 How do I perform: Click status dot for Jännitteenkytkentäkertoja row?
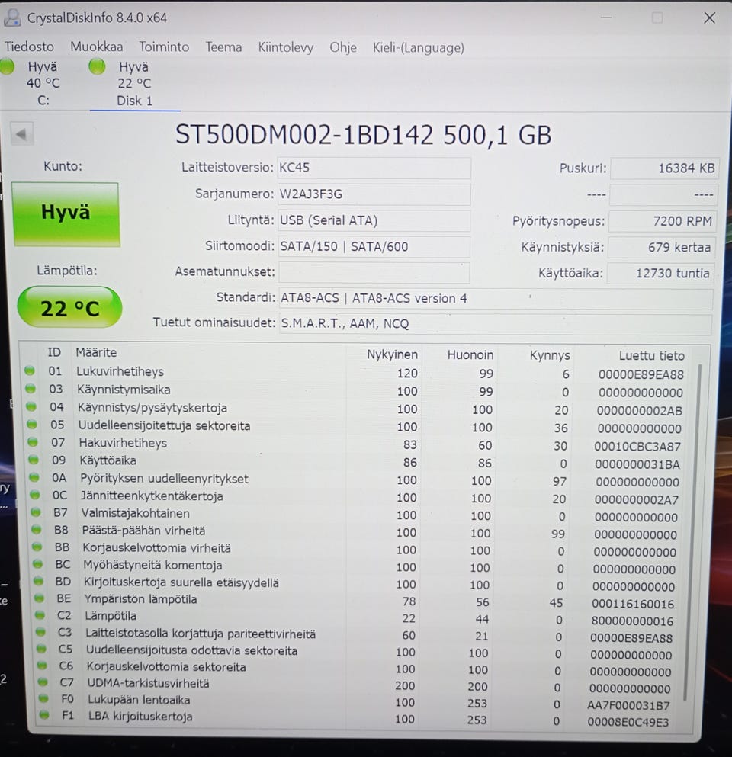(35, 495)
